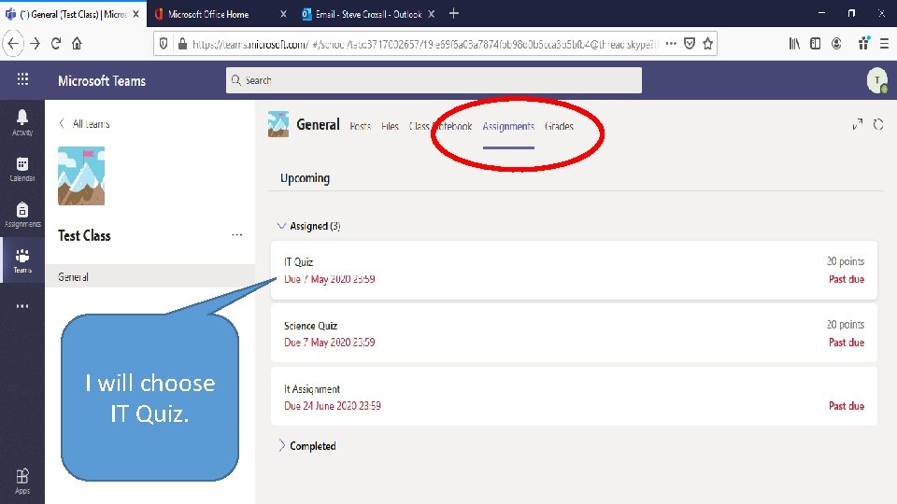Go forward in the browser
Screen dimensions: 897x504
tap(35, 44)
